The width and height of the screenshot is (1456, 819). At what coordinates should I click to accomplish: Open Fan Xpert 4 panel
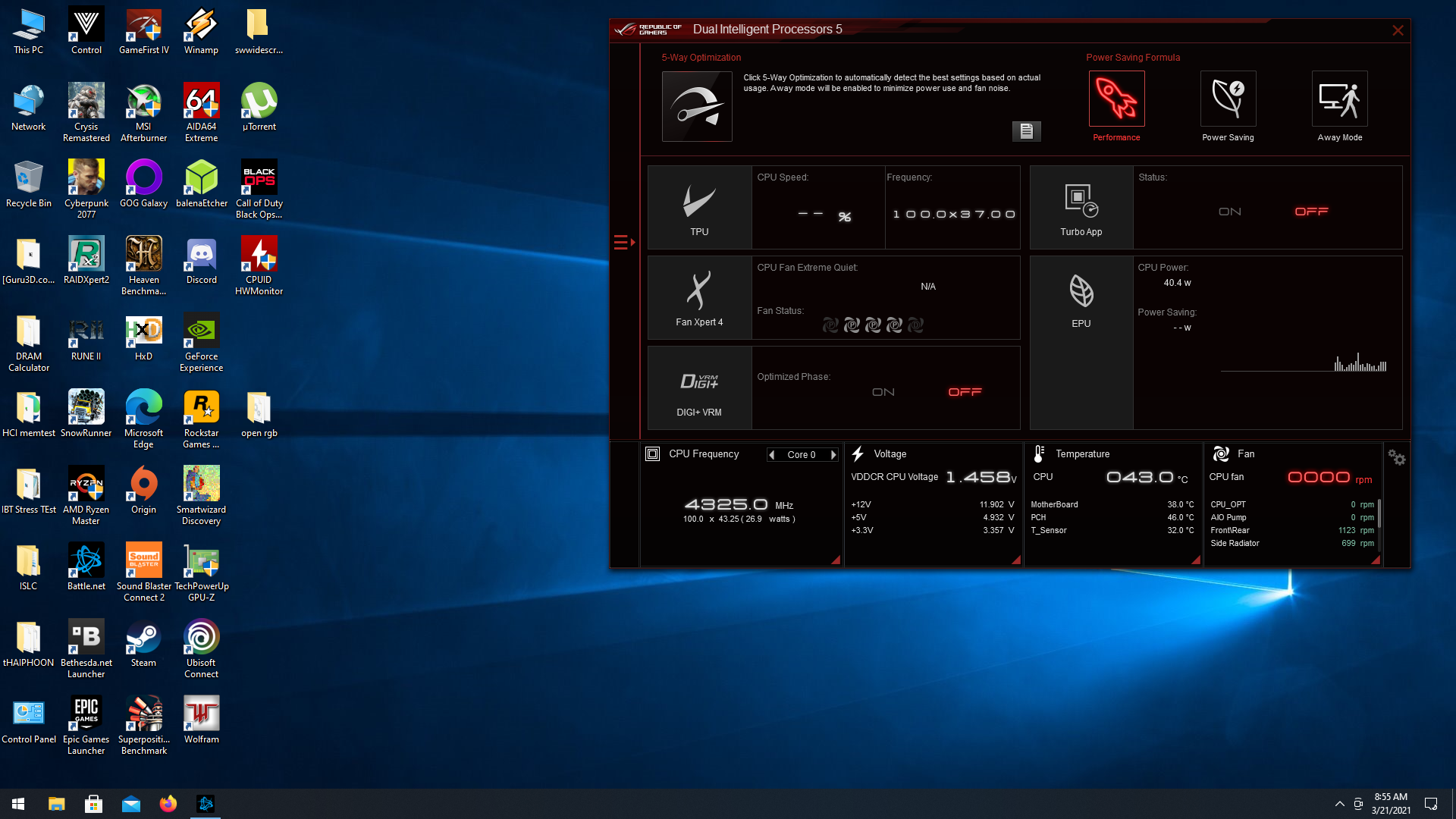point(699,297)
